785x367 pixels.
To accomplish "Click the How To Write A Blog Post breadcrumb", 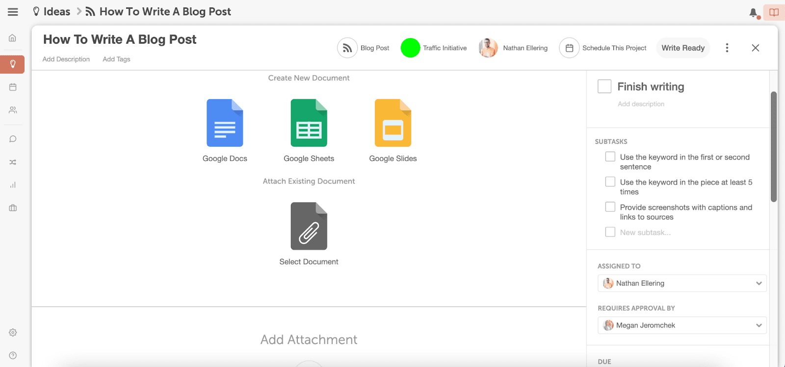I will tap(158, 12).
